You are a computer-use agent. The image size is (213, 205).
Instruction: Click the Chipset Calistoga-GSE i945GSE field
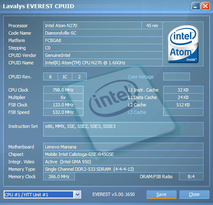click(123, 154)
